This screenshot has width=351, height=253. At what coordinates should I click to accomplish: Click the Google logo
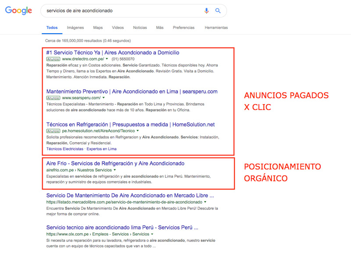(18, 11)
